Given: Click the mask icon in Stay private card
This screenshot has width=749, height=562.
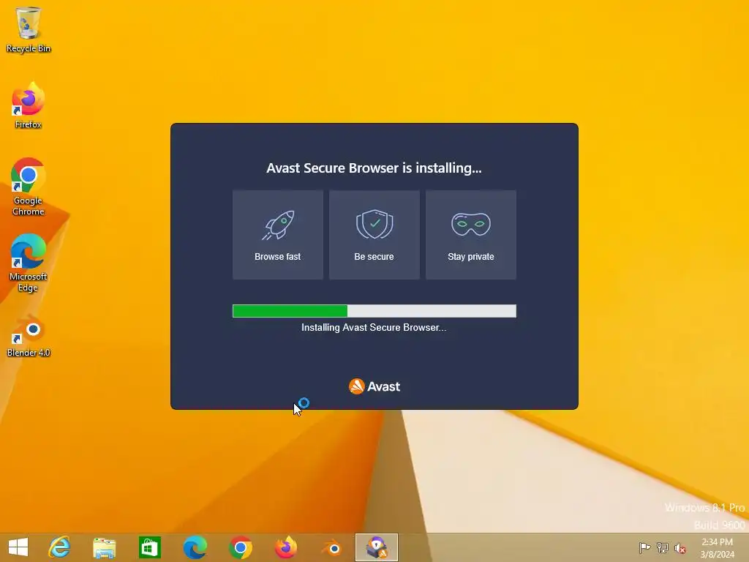Looking at the screenshot, I should pyautogui.click(x=471, y=224).
